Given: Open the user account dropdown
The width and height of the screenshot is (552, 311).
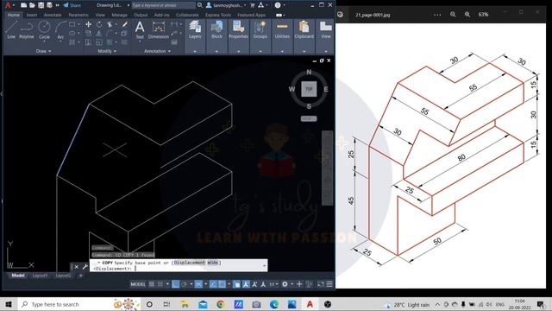Looking at the screenshot, I should point(226,5).
